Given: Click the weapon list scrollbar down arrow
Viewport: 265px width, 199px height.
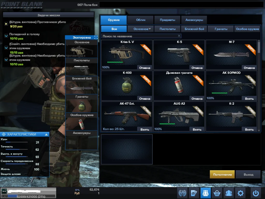Looking at the screenshot, I should pyautogui.click(x=259, y=130).
